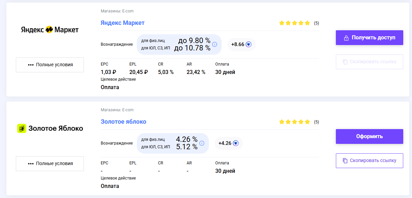Click the star rating for Золотое яблоко
This screenshot has width=412, height=198.
click(294, 122)
